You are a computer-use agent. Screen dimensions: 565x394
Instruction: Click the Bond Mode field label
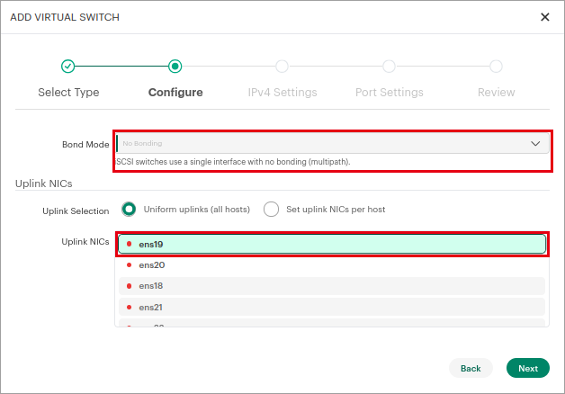(x=85, y=145)
